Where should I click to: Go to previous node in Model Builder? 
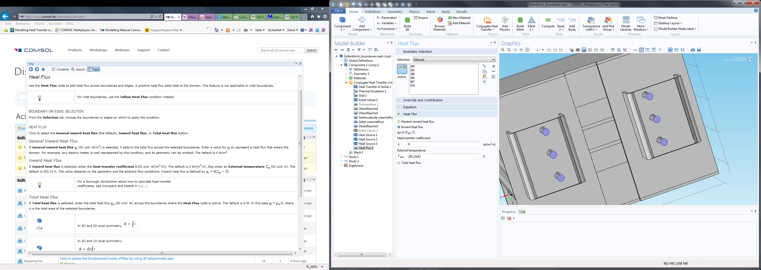coord(336,50)
